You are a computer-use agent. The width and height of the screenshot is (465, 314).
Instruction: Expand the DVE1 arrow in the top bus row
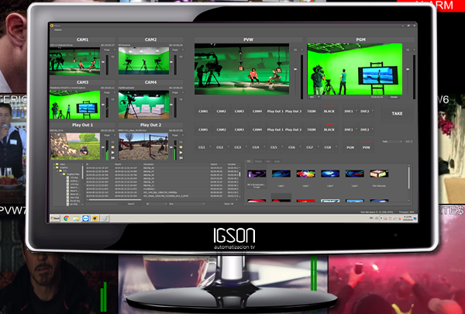pyautogui.click(x=356, y=111)
